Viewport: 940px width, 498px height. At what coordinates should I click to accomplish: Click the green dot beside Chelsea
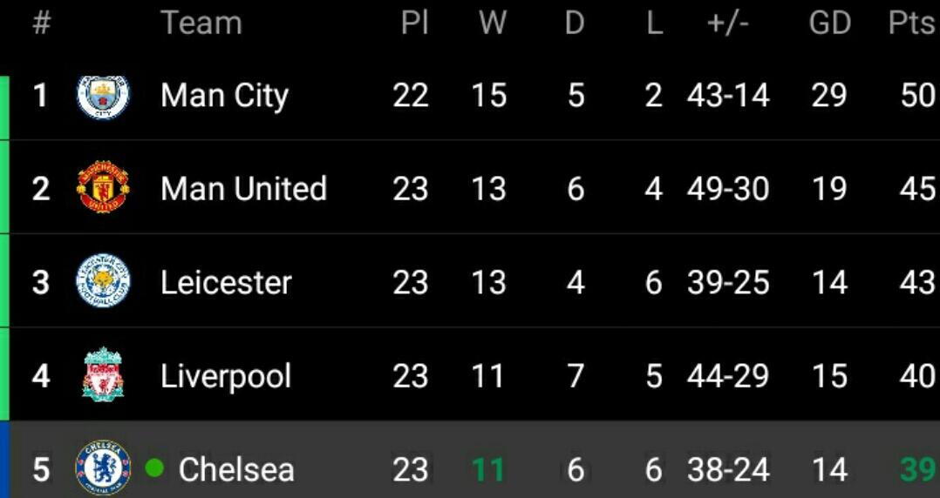[154, 468]
